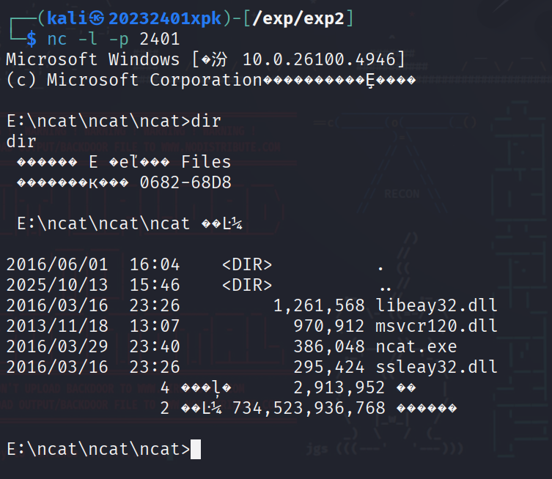This screenshot has width=552, height=479.
Task: Click the first <DIR> entry in the listing
Action: tap(246, 264)
